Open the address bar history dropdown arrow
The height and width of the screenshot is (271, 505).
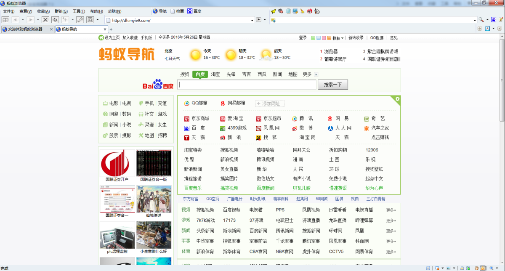click(252, 19)
